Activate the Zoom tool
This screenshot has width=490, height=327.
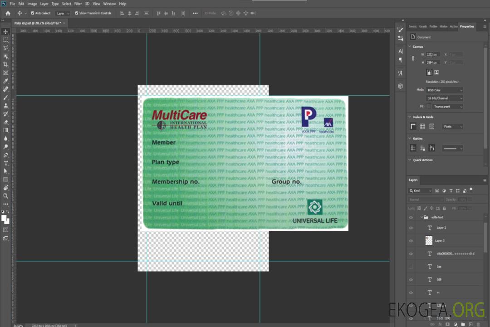[6, 196]
